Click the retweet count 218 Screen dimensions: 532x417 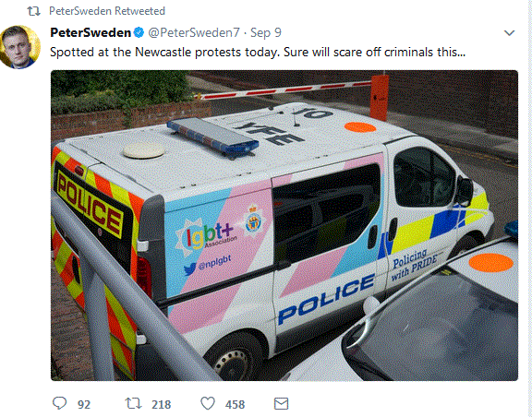161,404
